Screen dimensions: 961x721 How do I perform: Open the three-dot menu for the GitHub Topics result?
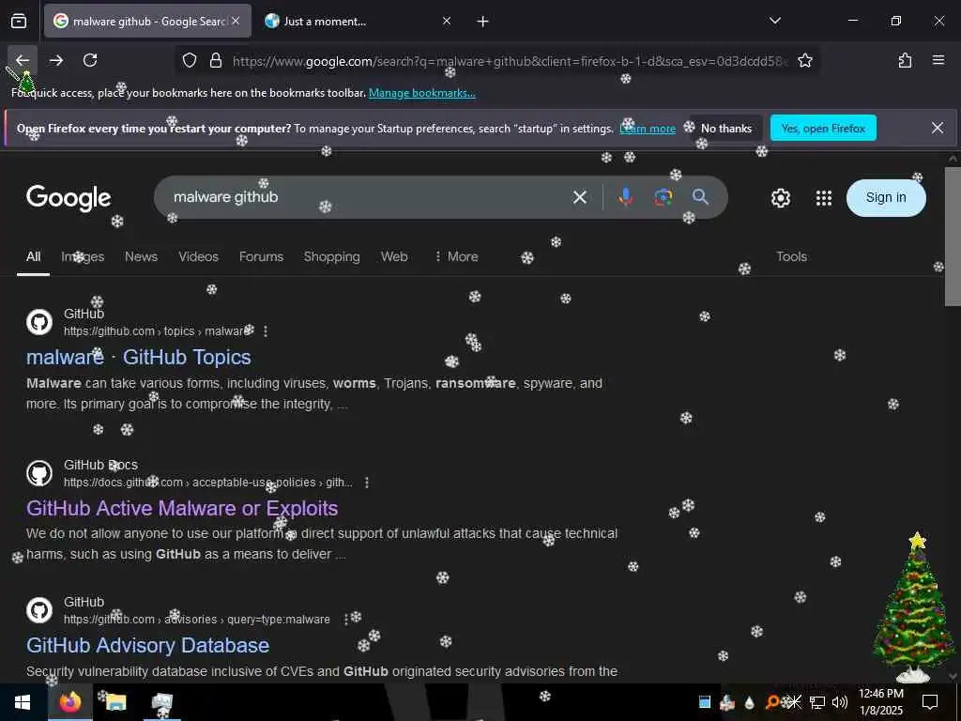click(x=266, y=331)
